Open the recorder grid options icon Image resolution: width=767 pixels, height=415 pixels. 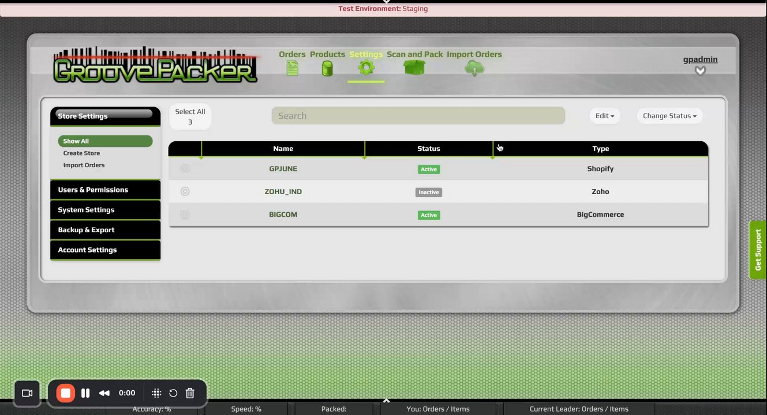point(156,393)
